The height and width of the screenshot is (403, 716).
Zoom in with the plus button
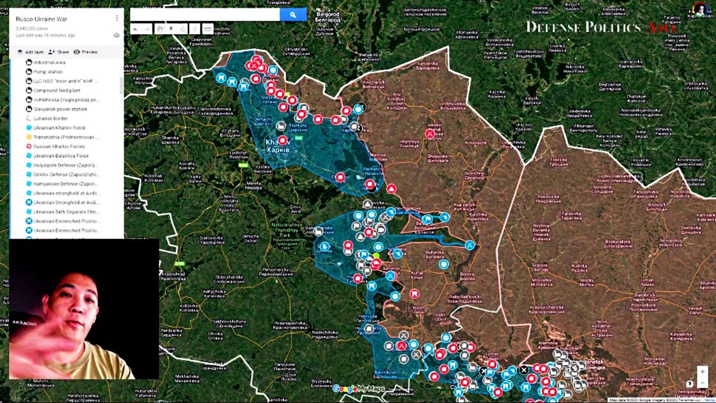click(703, 372)
